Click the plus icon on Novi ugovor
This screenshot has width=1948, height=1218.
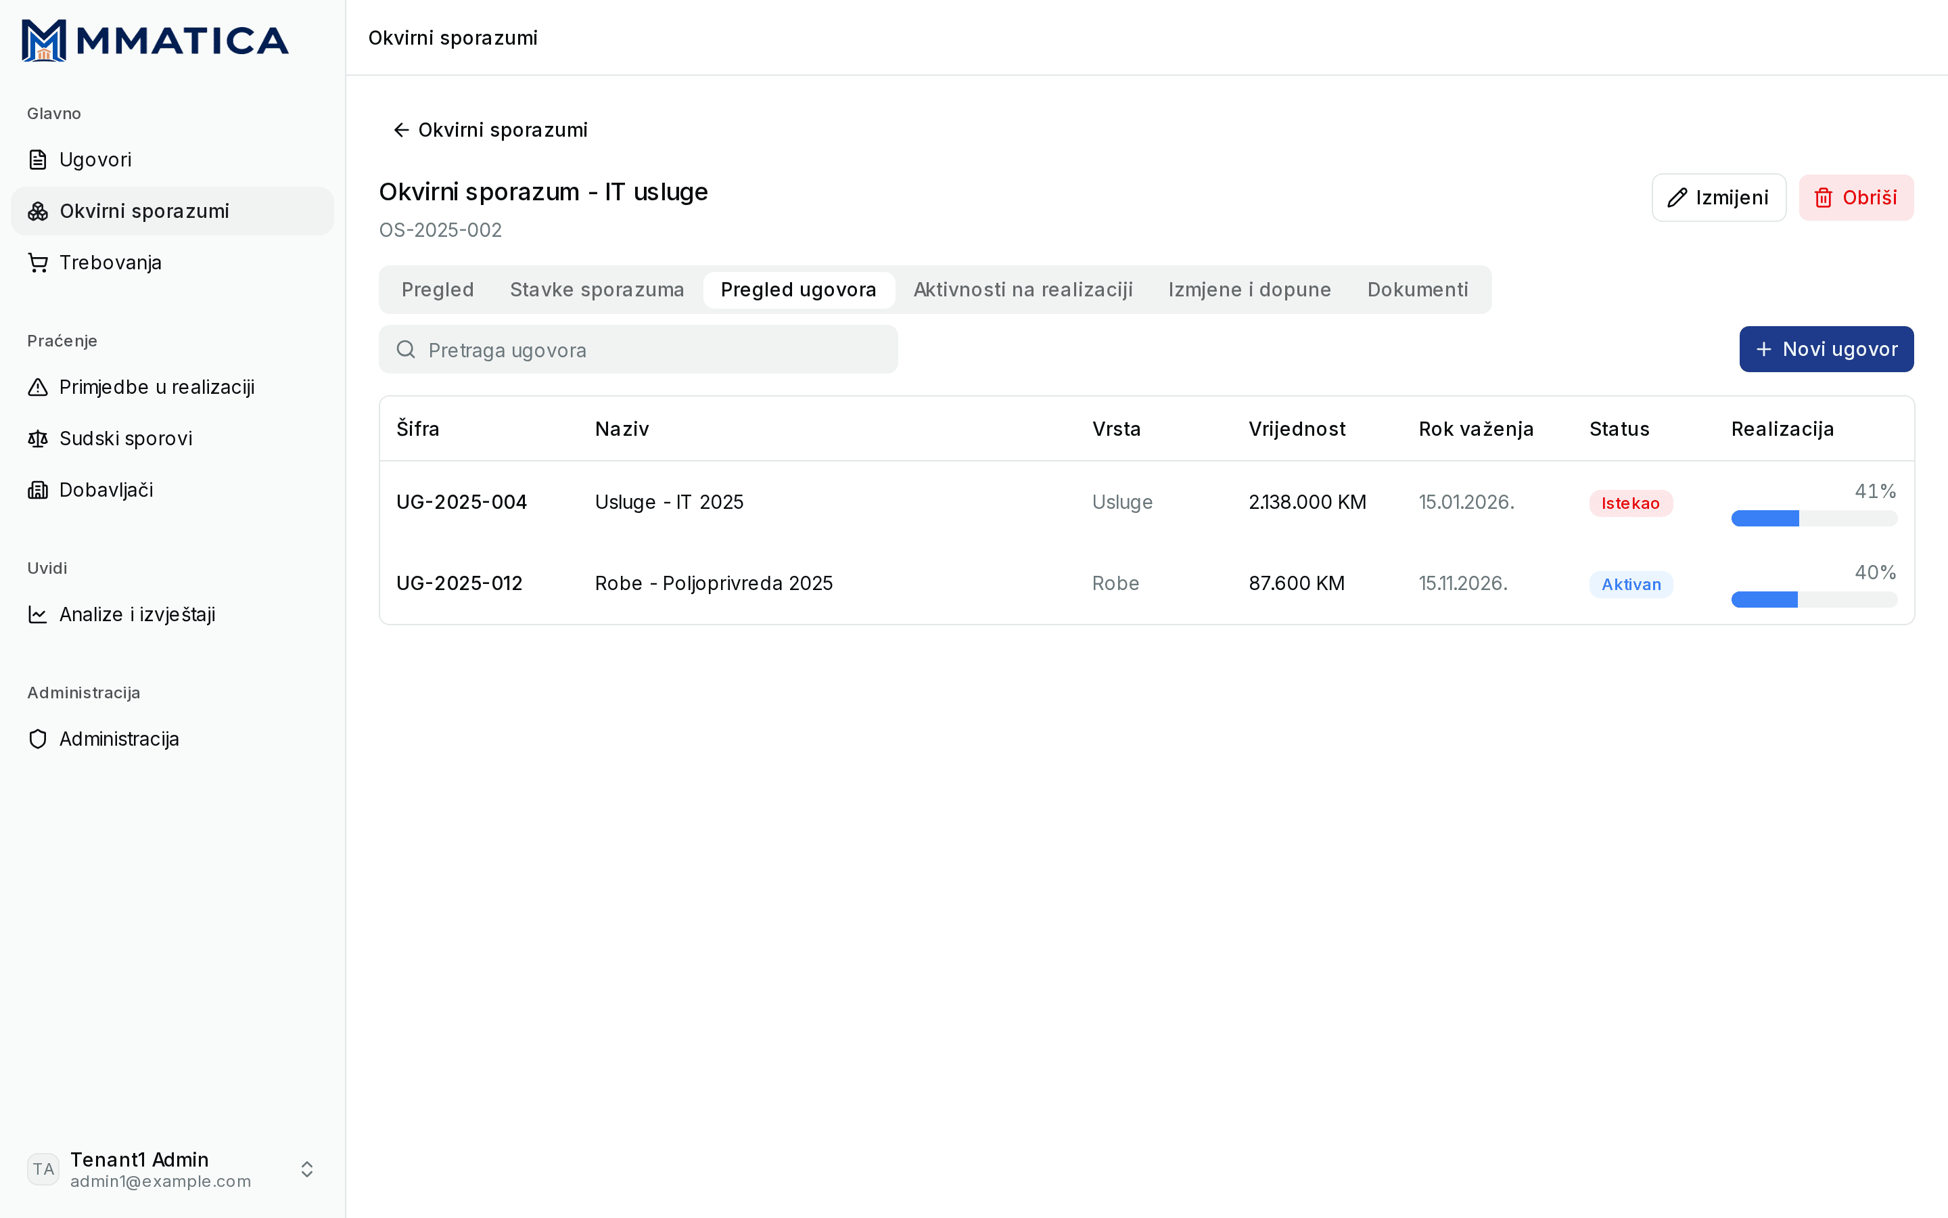click(1763, 348)
